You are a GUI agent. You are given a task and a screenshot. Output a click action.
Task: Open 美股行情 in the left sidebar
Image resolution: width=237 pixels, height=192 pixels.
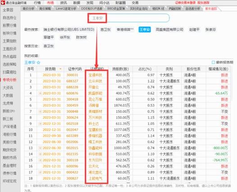pyautogui.click(x=9, y=142)
